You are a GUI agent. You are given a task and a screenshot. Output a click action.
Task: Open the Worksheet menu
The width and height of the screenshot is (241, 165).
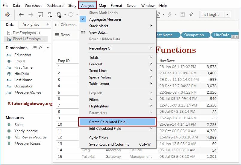coord(33,6)
